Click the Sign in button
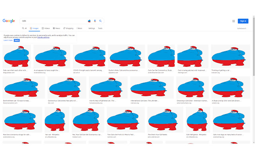The width and height of the screenshot is (255, 159). pos(243,21)
